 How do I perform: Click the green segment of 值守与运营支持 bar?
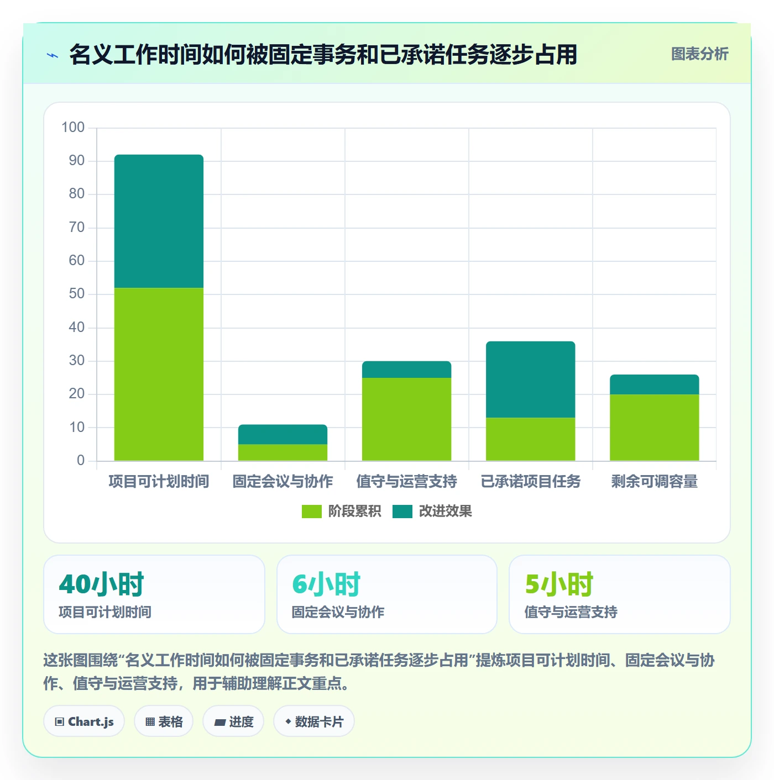(406, 419)
